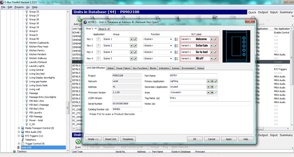Confirm with the OK button
This screenshot has width=294, height=157.
point(195,139)
